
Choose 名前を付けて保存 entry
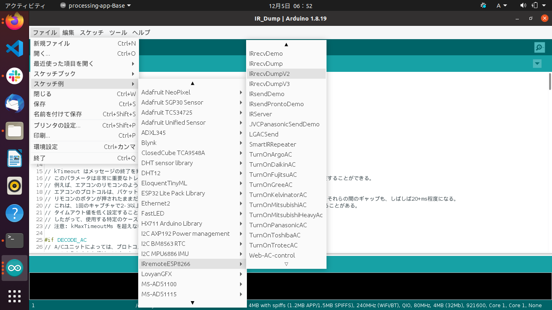pos(84,114)
